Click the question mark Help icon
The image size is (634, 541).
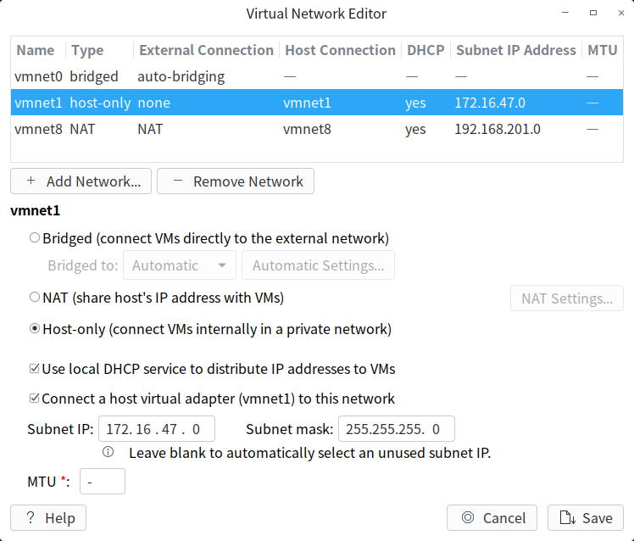click(31, 518)
